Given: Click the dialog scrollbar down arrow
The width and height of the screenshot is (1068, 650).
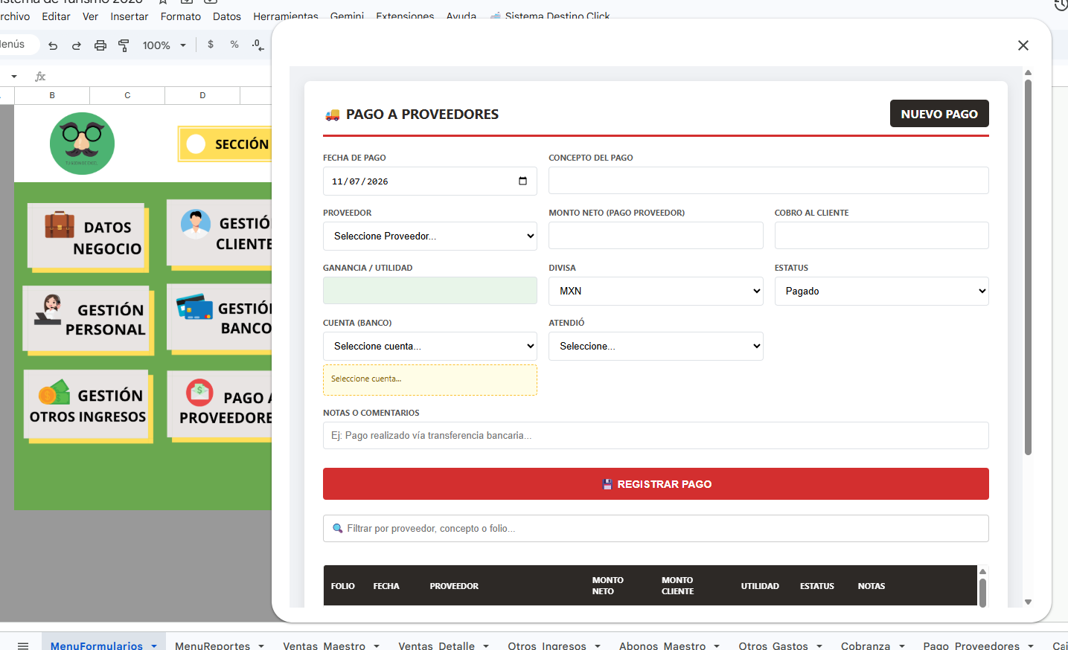Looking at the screenshot, I should [x=1028, y=602].
